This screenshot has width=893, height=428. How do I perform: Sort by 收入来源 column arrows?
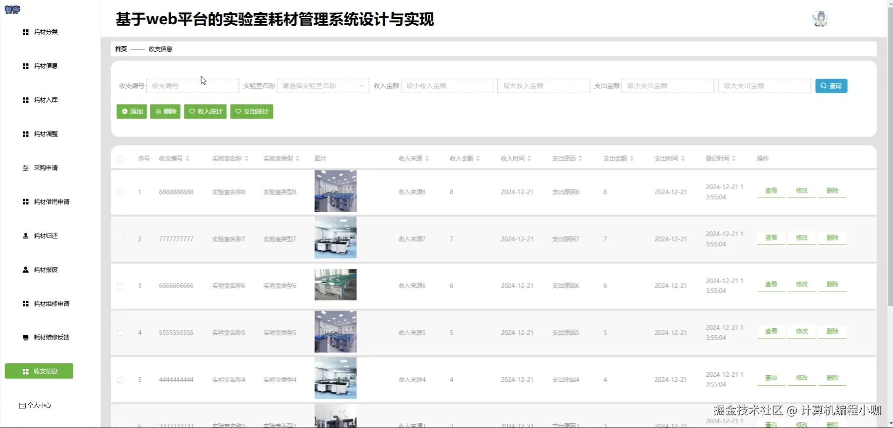point(427,159)
